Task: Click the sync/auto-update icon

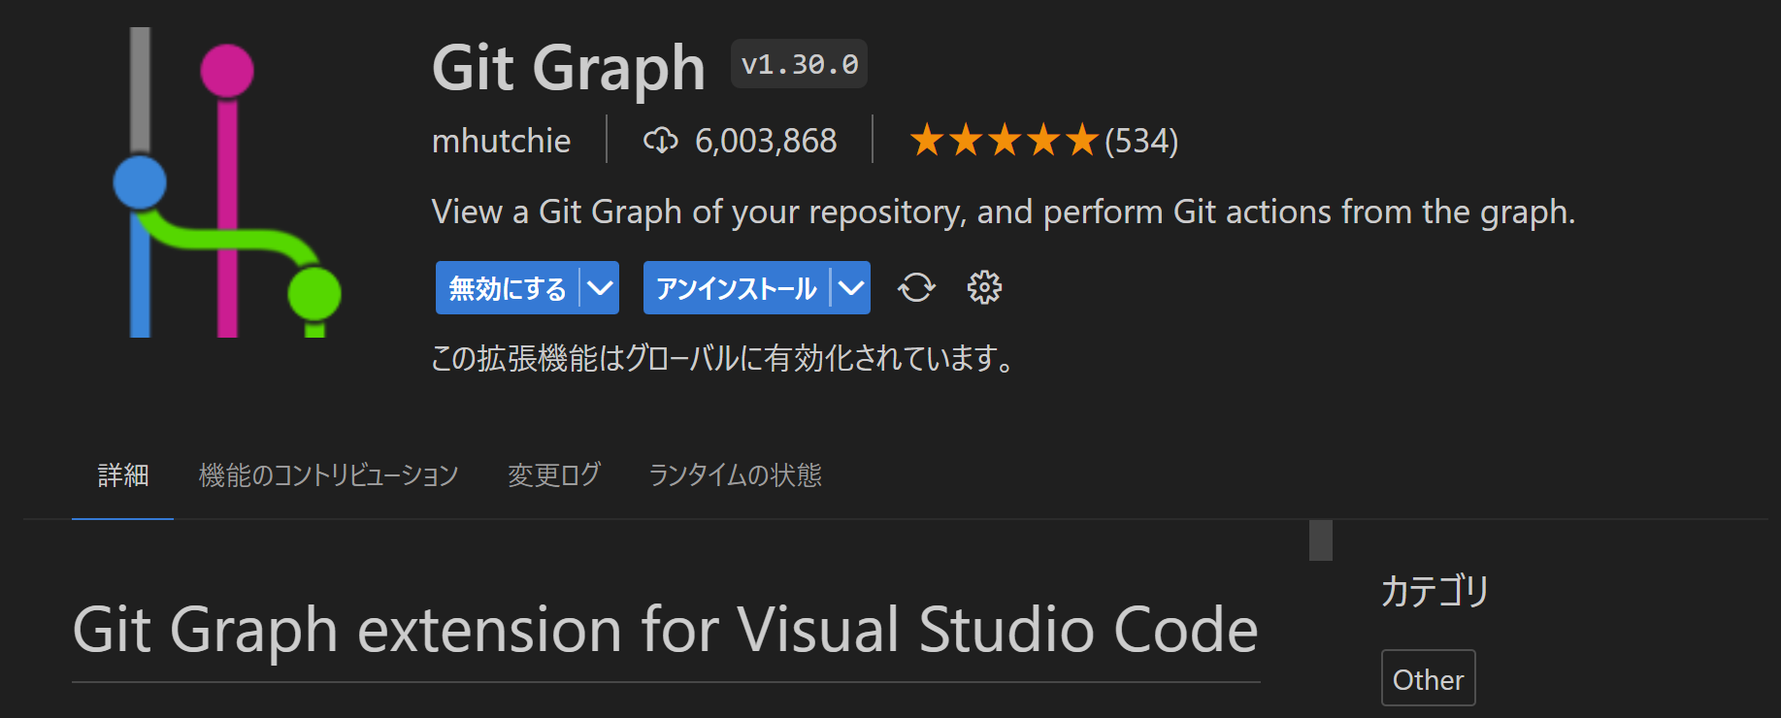Action: [916, 288]
